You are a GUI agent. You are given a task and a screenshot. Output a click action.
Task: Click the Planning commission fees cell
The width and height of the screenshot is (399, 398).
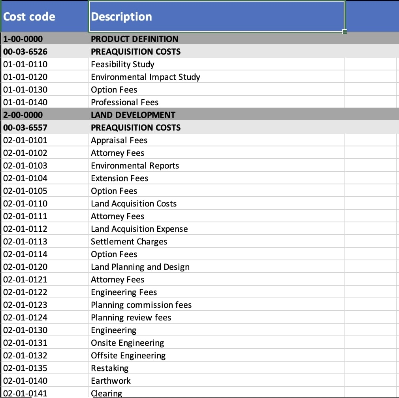tap(216, 305)
